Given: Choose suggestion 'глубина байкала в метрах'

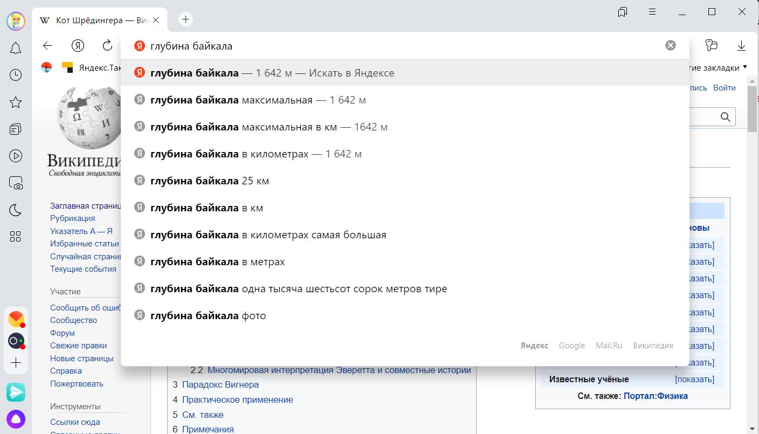Looking at the screenshot, I should 405,261.
